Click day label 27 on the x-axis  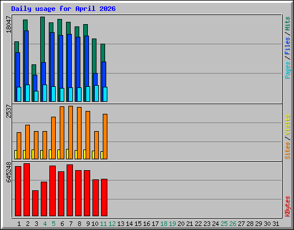[241, 224]
